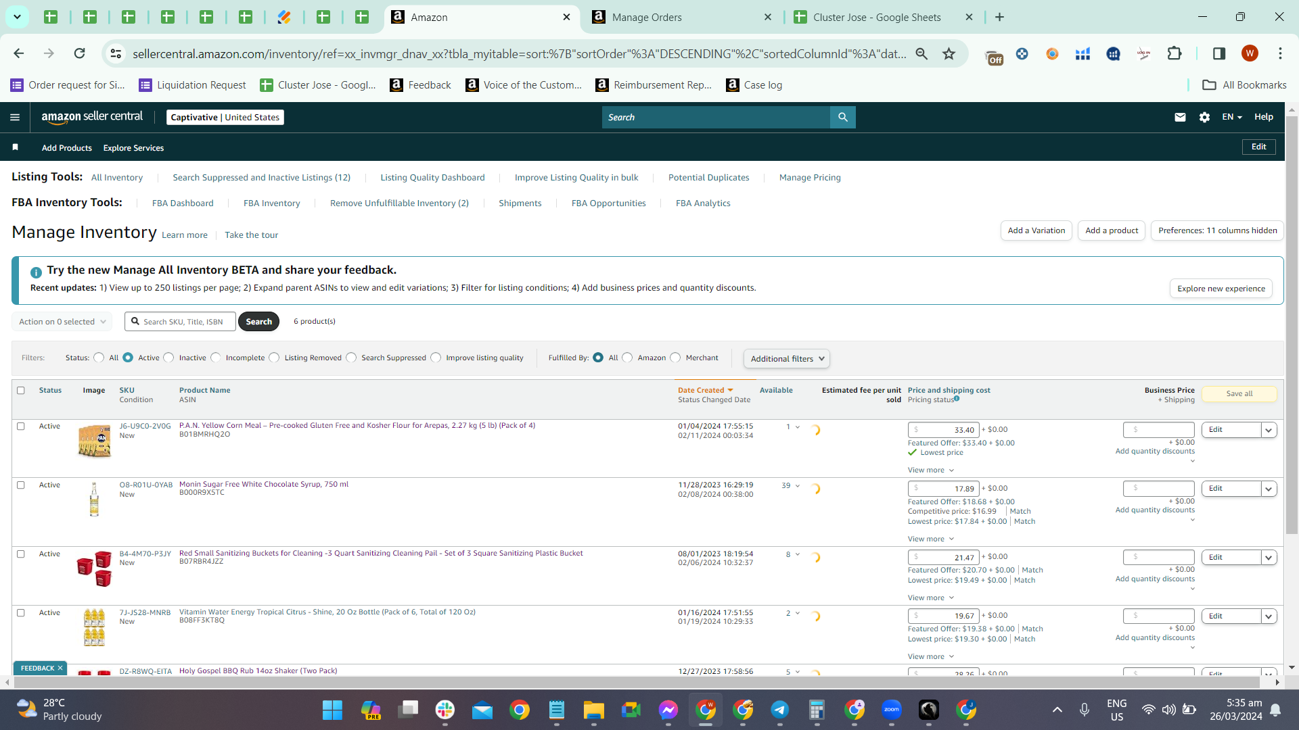Select the checkbox for Vitamin Water Energy row
The image size is (1299, 730).
(x=21, y=612)
